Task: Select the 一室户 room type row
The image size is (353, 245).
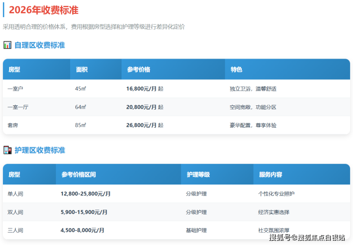Action: [x=16, y=89]
